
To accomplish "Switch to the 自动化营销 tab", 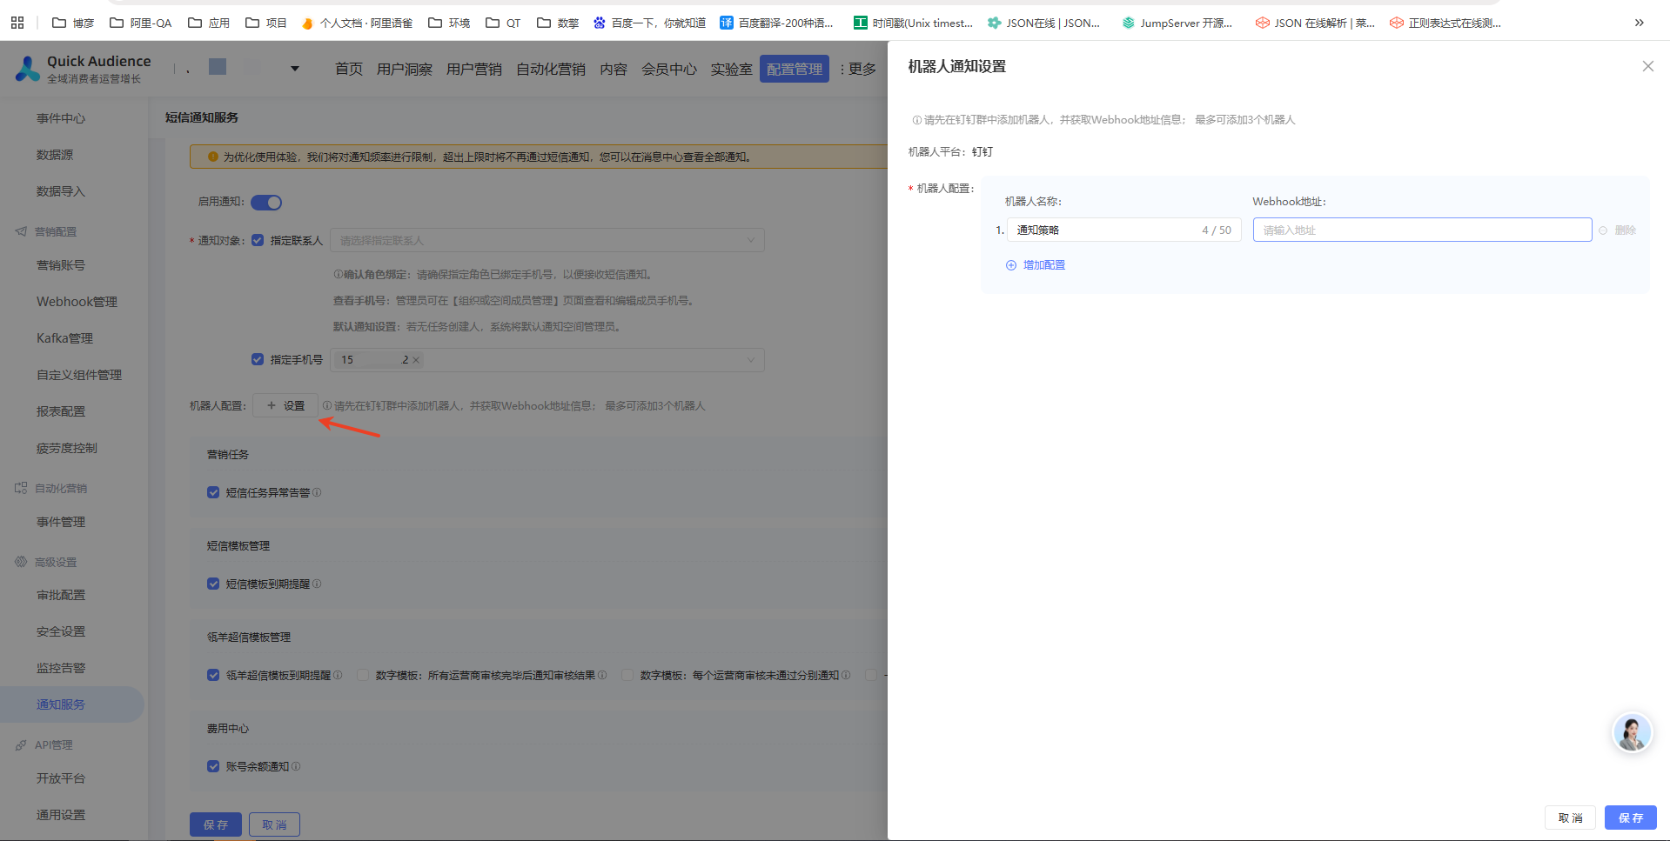I will 551,69.
